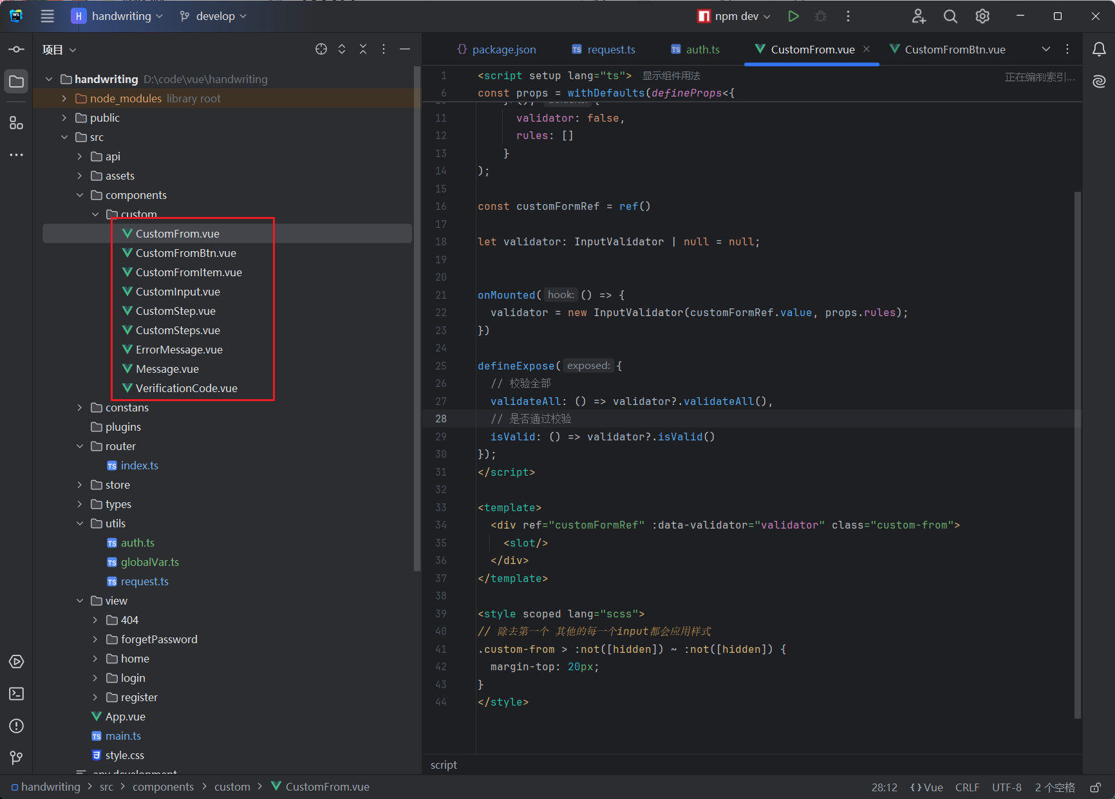Open the develop branch dropdown
The width and height of the screenshot is (1115, 799).
213,16
